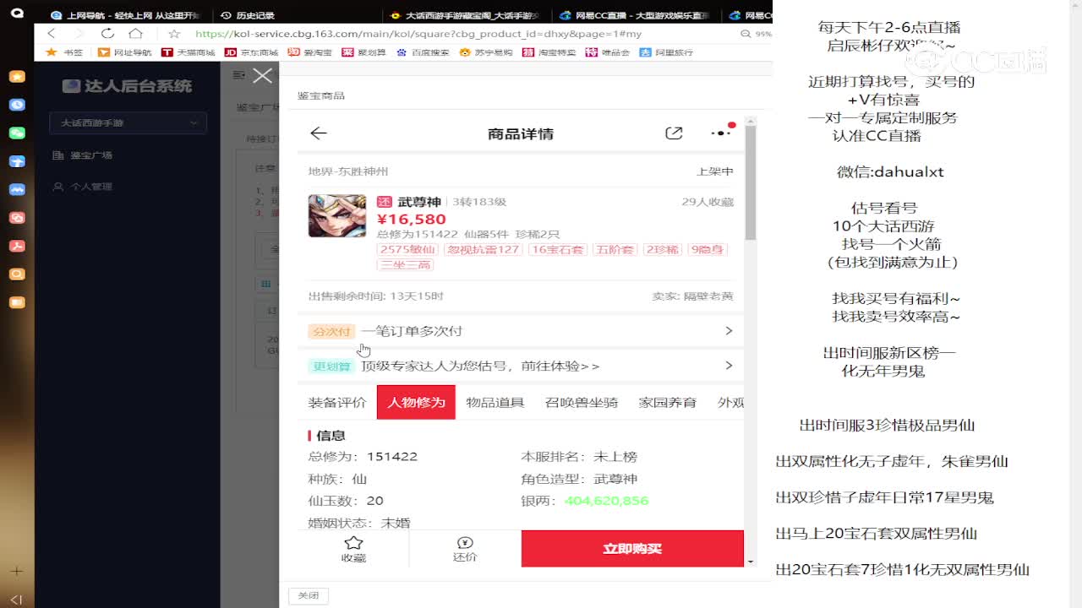Switch to the 物品道具 tab

(x=495, y=403)
